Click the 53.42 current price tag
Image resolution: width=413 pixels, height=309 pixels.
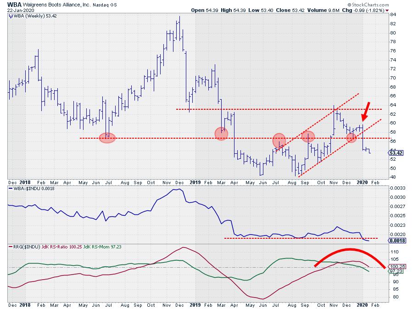(x=396, y=153)
